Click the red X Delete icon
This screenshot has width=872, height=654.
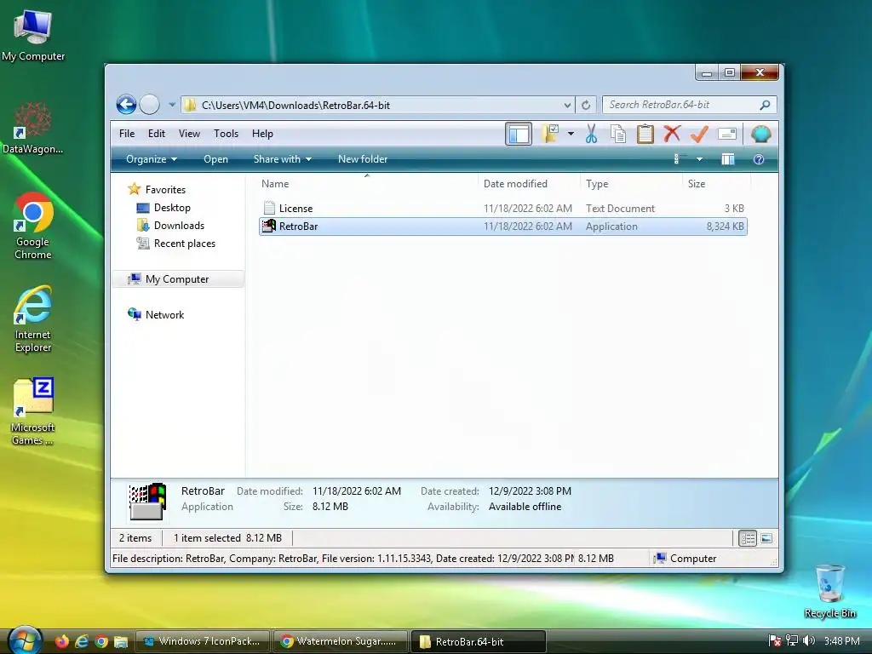point(672,134)
